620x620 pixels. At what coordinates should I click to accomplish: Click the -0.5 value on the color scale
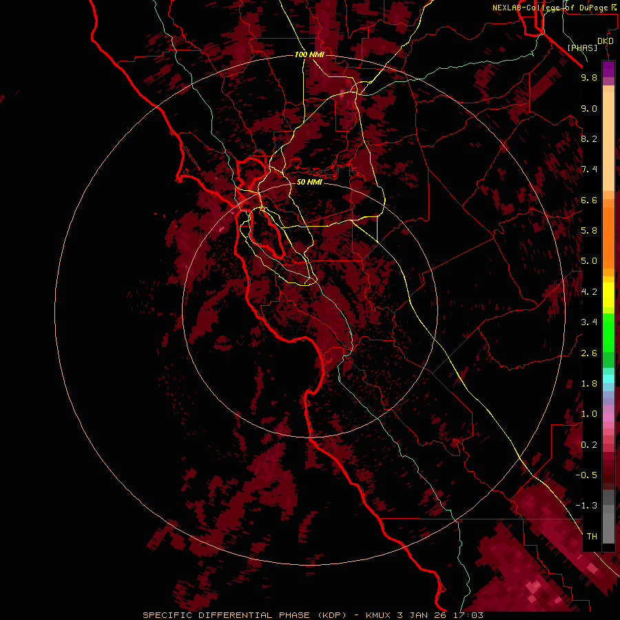586,475
